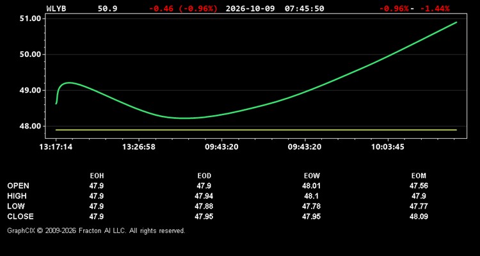Click the 07:45:50 timestamp
The height and width of the screenshot is (256, 480).
tap(304, 8)
